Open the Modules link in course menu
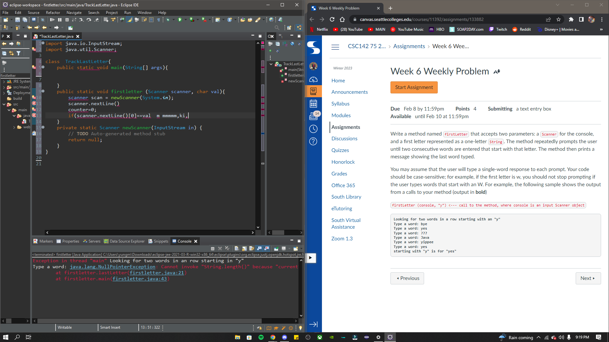The image size is (609, 342). point(341,115)
